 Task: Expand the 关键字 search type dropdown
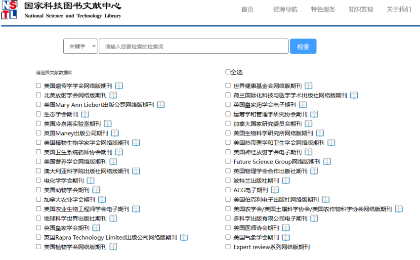tap(81, 46)
